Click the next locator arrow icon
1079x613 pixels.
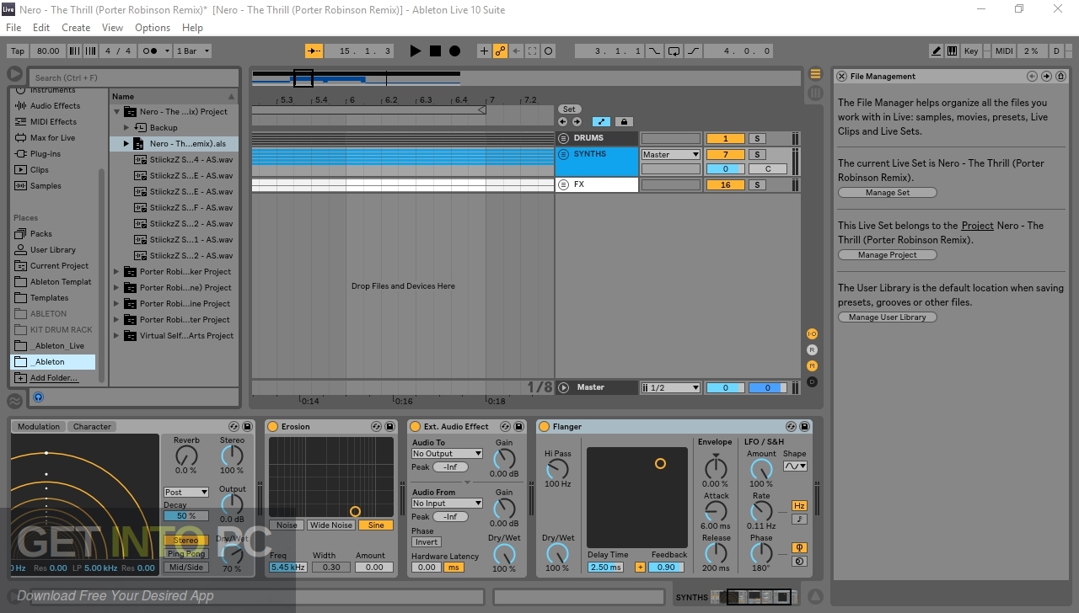tap(577, 121)
